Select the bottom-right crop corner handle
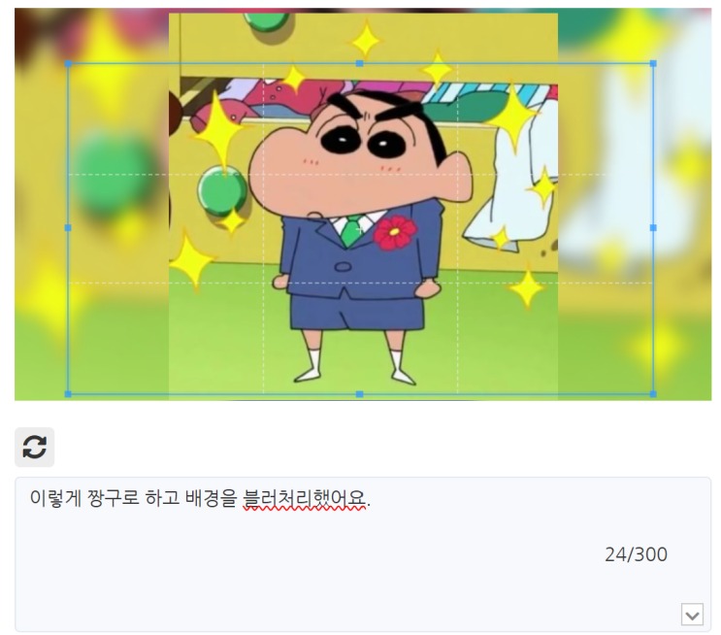 coord(653,394)
